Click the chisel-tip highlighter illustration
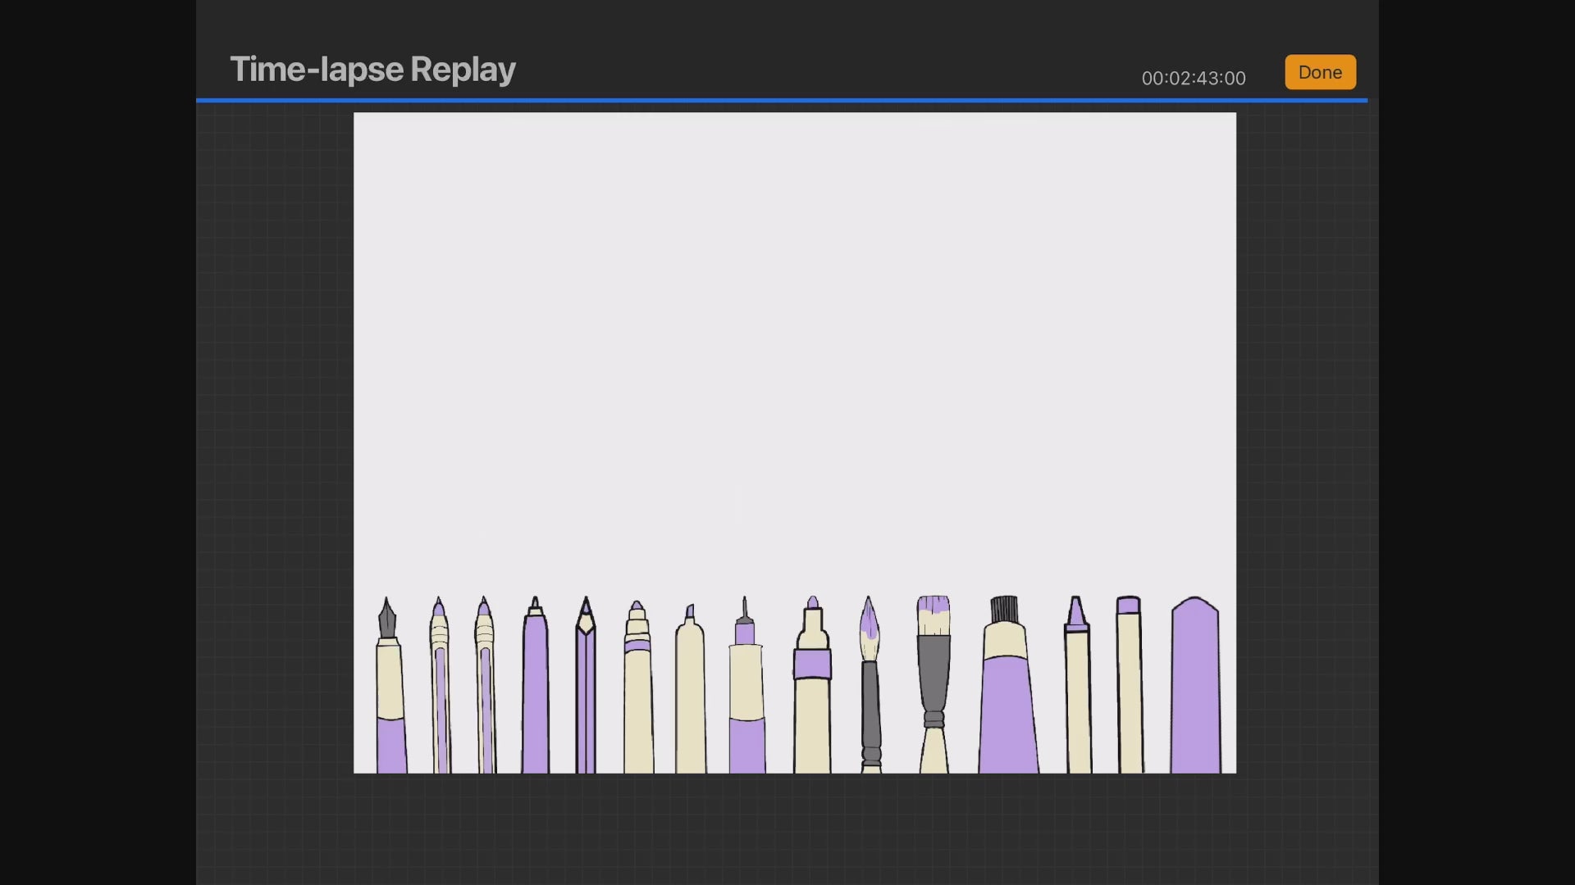This screenshot has width=1575, height=885. click(x=690, y=697)
